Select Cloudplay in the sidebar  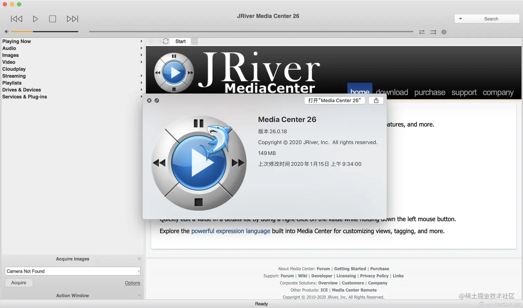14,69
